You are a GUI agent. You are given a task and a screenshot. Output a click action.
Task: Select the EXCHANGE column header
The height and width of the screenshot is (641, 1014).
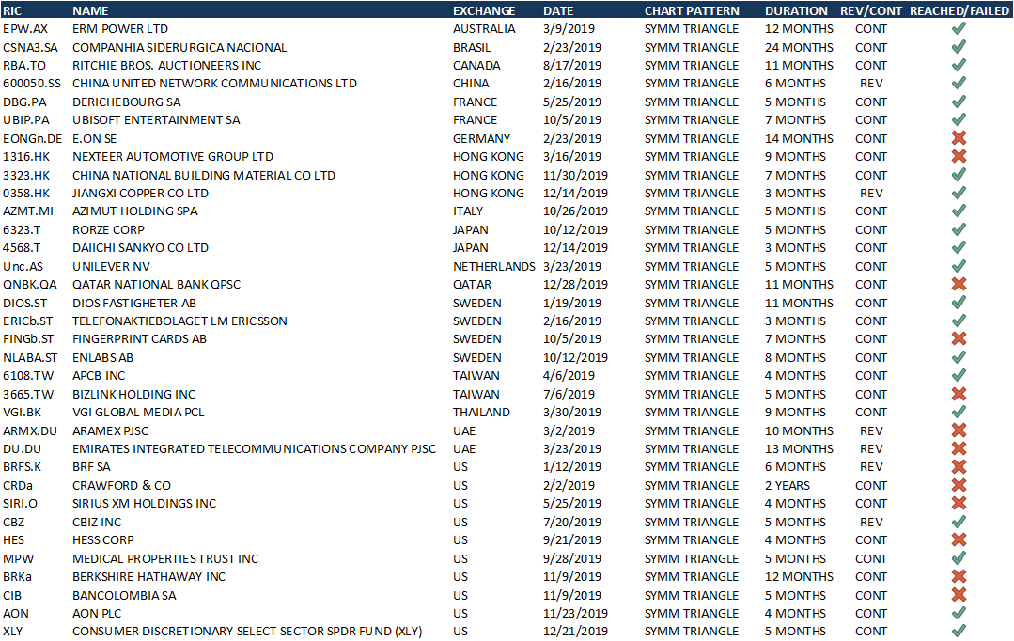[484, 10]
